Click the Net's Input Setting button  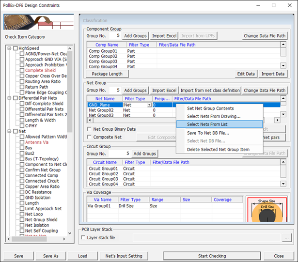click(124, 256)
